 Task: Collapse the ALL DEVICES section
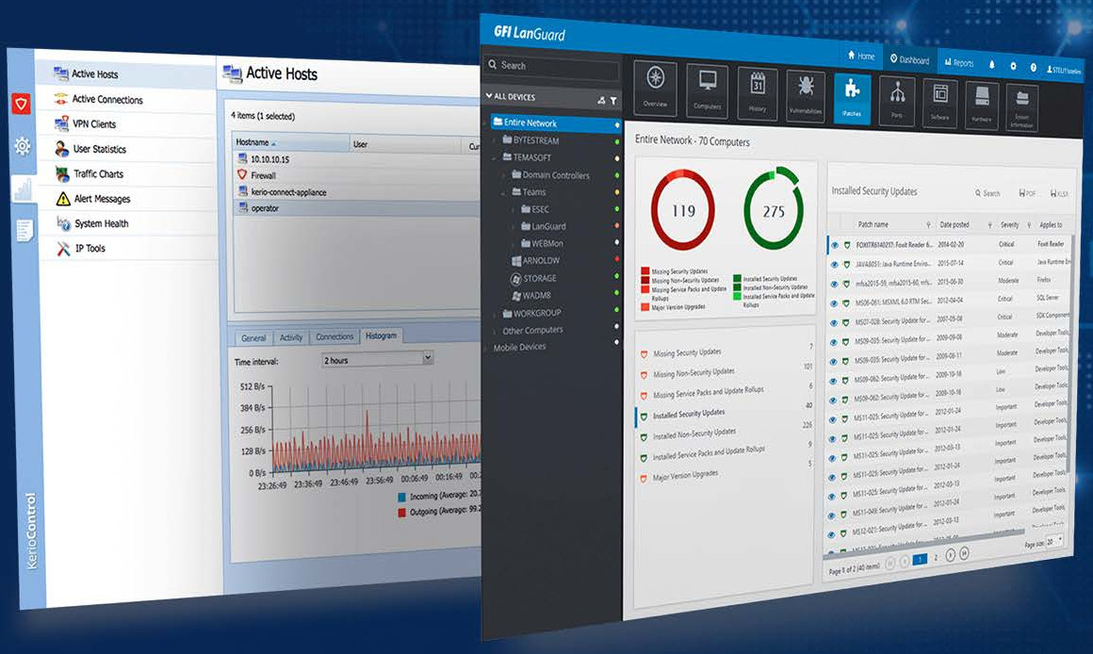point(489,95)
